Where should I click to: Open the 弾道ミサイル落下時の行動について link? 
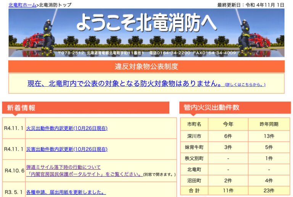pyautogui.click(x=63, y=167)
